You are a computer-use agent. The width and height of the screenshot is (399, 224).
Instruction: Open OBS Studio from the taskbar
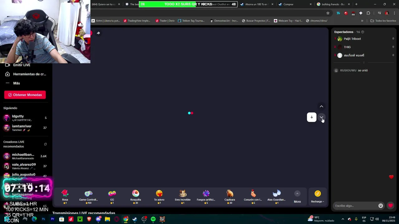pos(144,219)
